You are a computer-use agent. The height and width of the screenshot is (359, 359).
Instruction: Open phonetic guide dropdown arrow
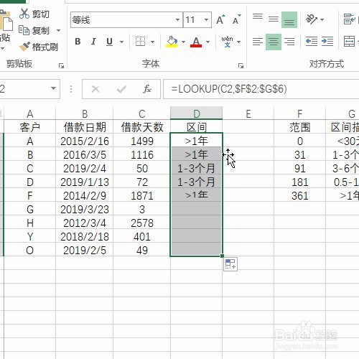(238, 42)
